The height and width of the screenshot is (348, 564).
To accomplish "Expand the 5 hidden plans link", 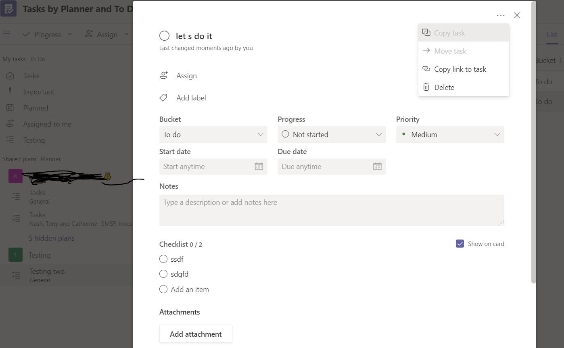I will 52,238.
